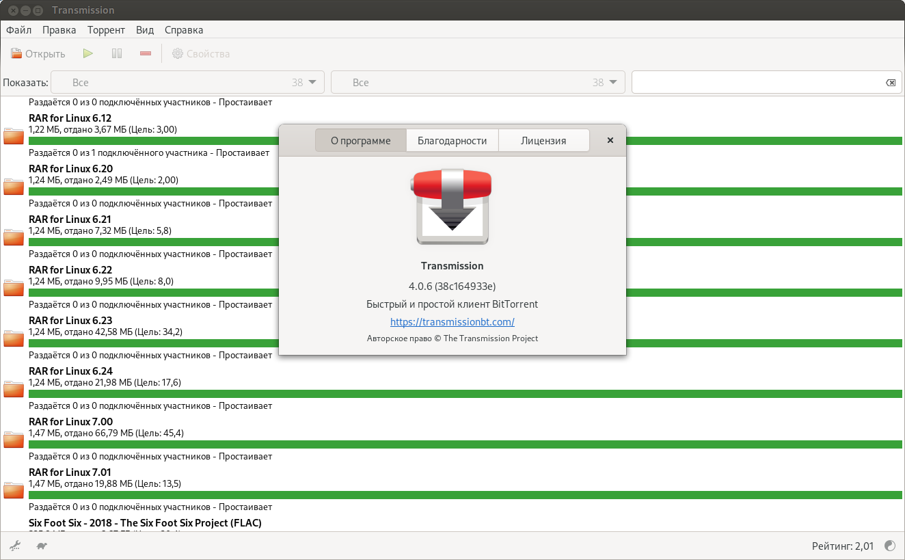Click the red Remove torrent icon

(x=145, y=53)
